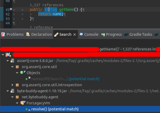Screen dimensions: 160x113
Task: Click 'return' keyword on line 42
Action: pyautogui.click(x=44, y=14)
